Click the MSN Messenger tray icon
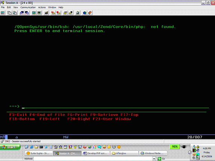The height and width of the screenshot is (161, 215). pyautogui.click(x=194, y=147)
